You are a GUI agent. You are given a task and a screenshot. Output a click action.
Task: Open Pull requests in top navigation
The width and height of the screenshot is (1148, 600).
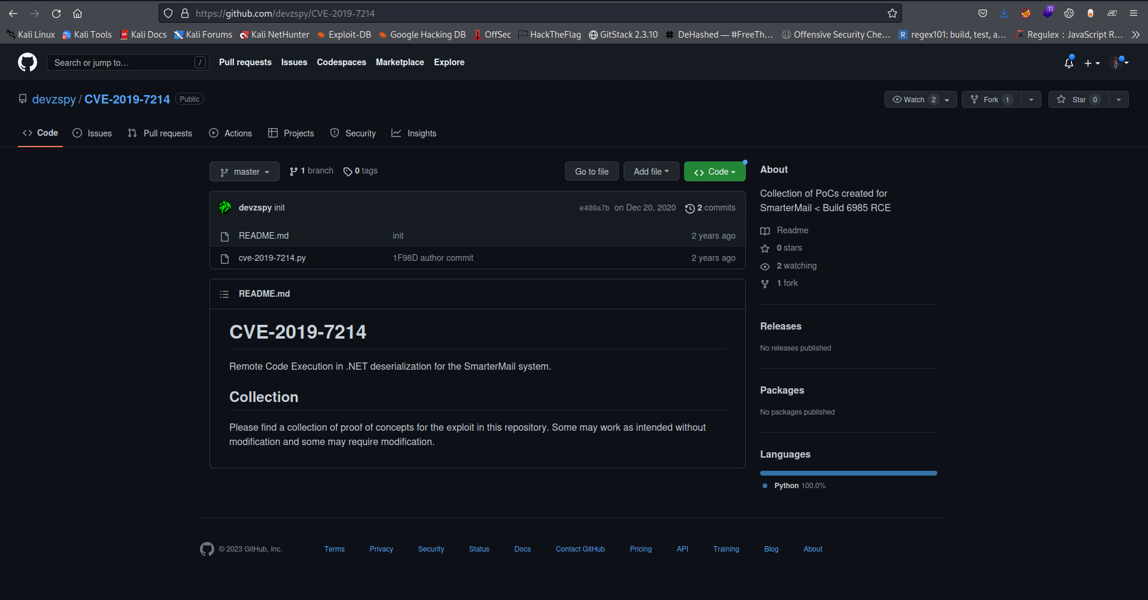pyautogui.click(x=245, y=62)
